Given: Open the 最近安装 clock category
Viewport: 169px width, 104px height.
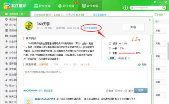Looking at the screenshot, I should 11,19.
